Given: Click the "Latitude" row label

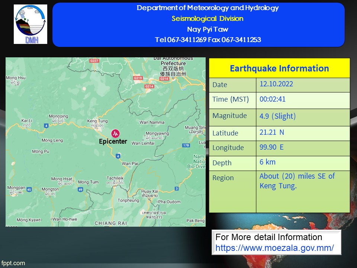Looking at the screenshot, I should tap(225, 133).
